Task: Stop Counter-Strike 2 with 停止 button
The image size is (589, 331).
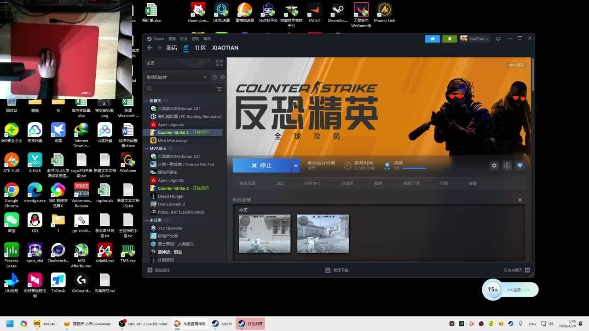Action: pyautogui.click(x=262, y=165)
